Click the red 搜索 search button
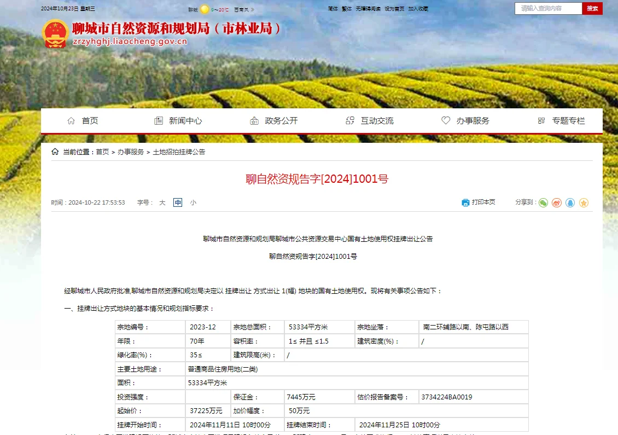 click(592, 8)
